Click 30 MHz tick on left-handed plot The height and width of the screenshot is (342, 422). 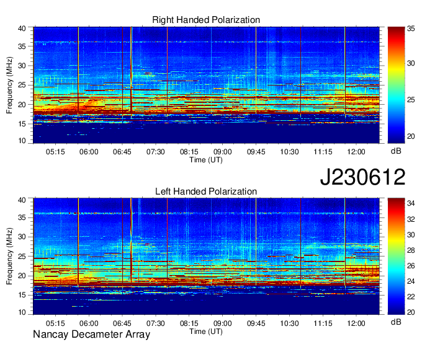click(x=22, y=237)
